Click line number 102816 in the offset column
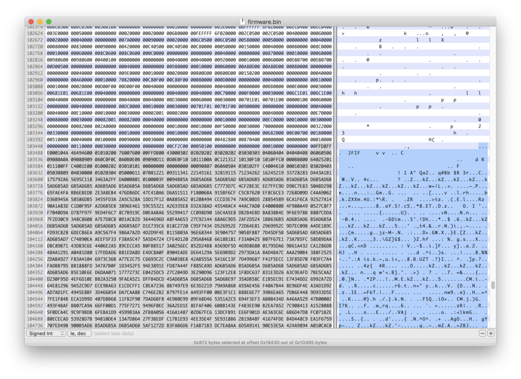Screen dimensions: 521x379 (35, 60)
